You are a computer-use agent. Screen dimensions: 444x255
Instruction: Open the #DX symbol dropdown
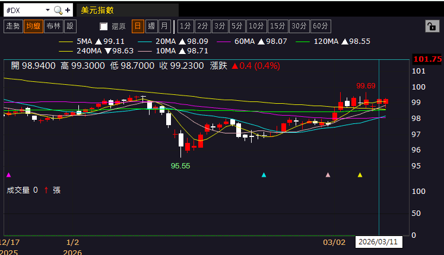coord(47,10)
